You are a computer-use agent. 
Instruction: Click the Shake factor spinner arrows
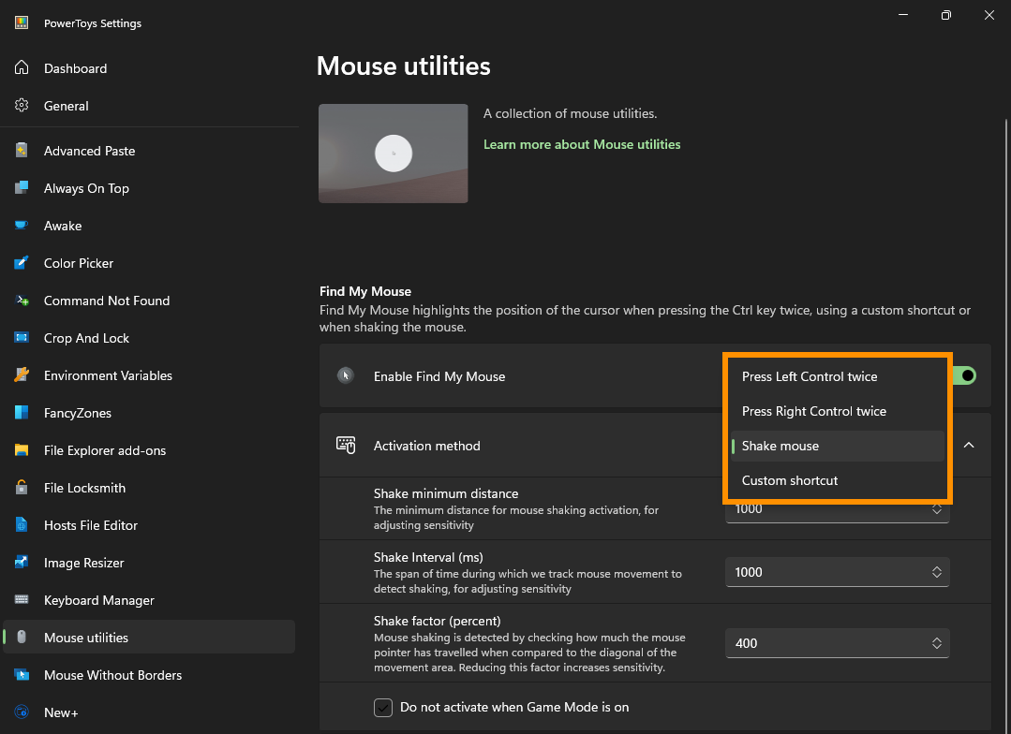coord(936,642)
